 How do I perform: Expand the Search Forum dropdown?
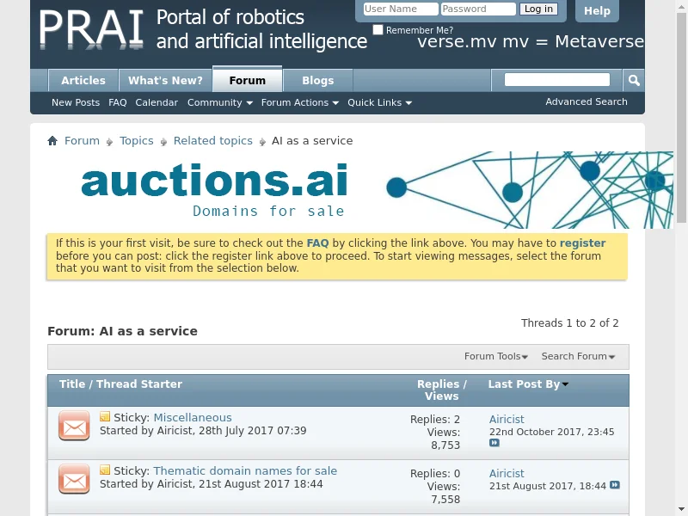pyautogui.click(x=578, y=356)
